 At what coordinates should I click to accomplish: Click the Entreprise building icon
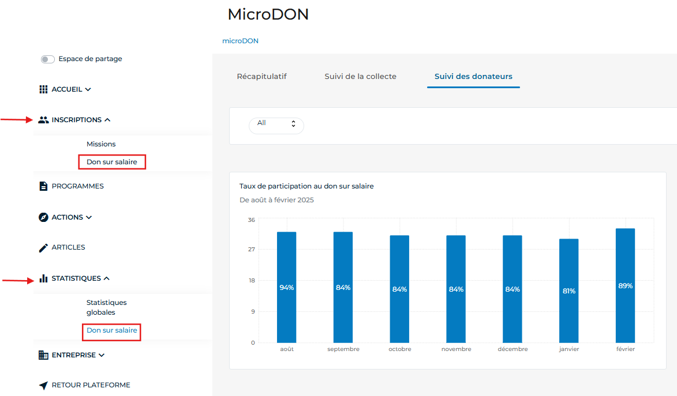point(43,355)
